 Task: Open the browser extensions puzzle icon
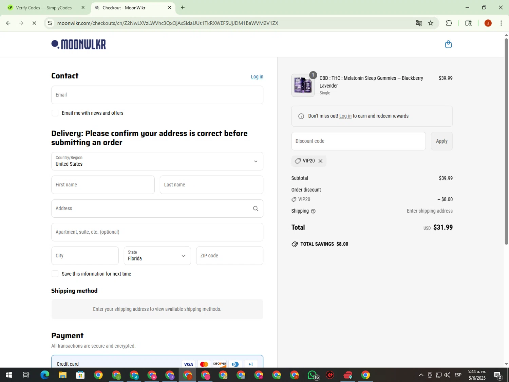click(x=449, y=23)
